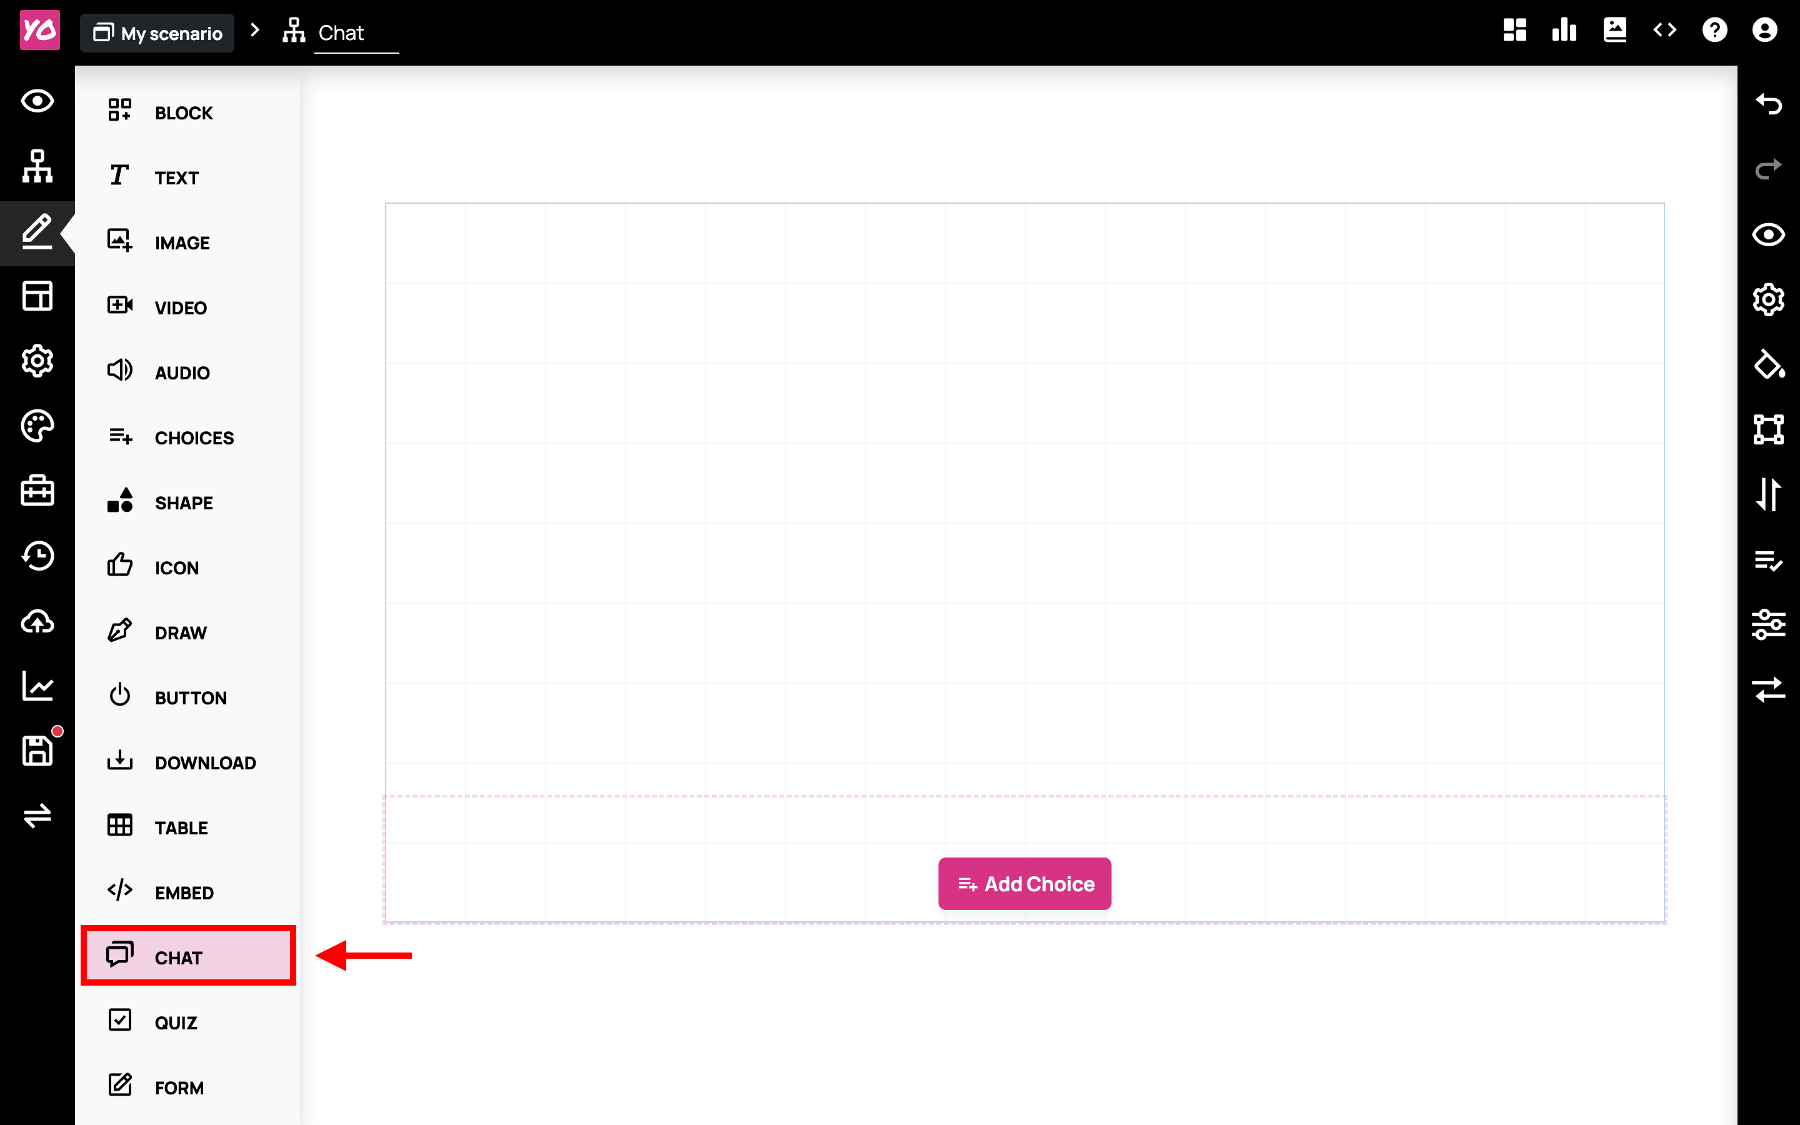Toggle visibility eye in right toolbar
The width and height of the screenshot is (1800, 1125).
[x=1768, y=234]
